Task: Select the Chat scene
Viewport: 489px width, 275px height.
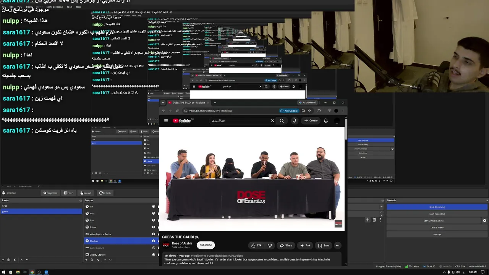Action: (41, 206)
